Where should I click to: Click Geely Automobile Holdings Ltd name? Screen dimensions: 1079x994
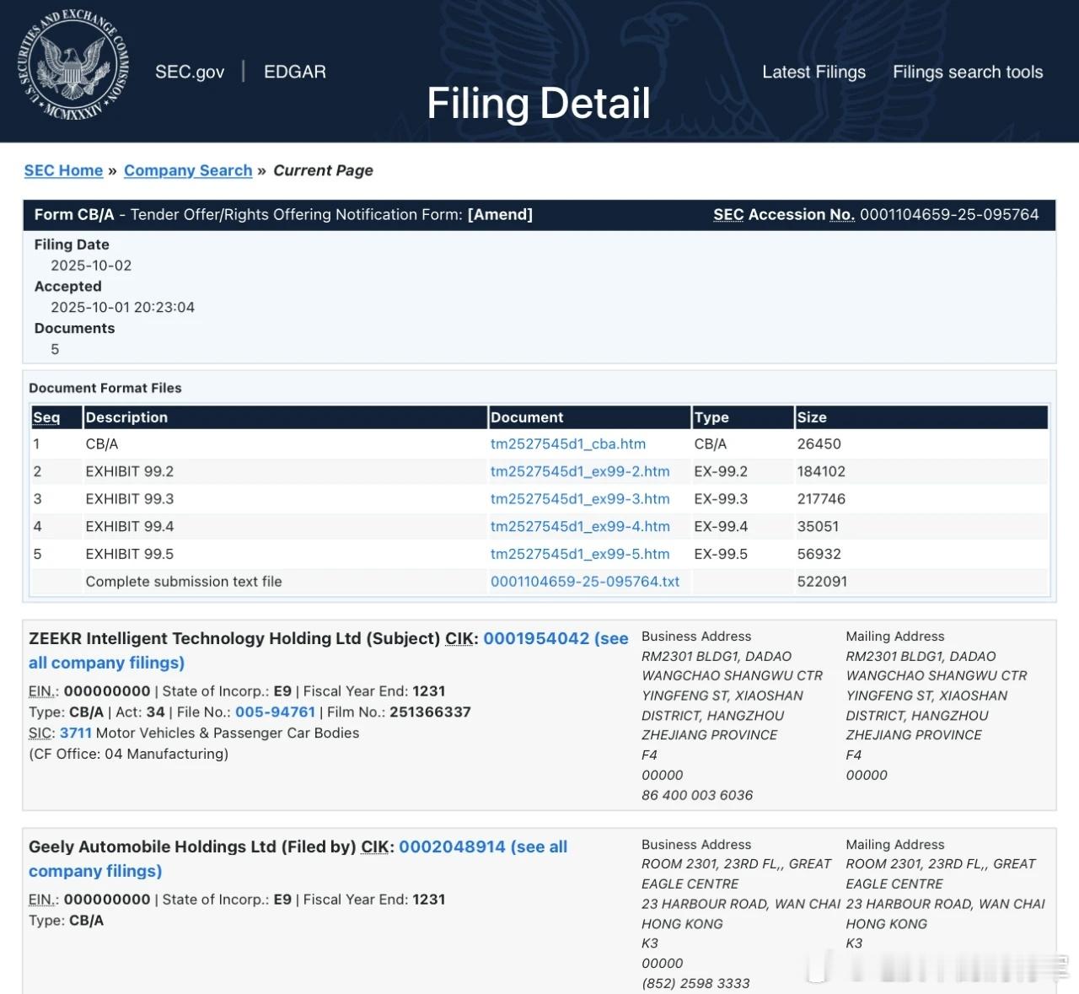coord(153,846)
